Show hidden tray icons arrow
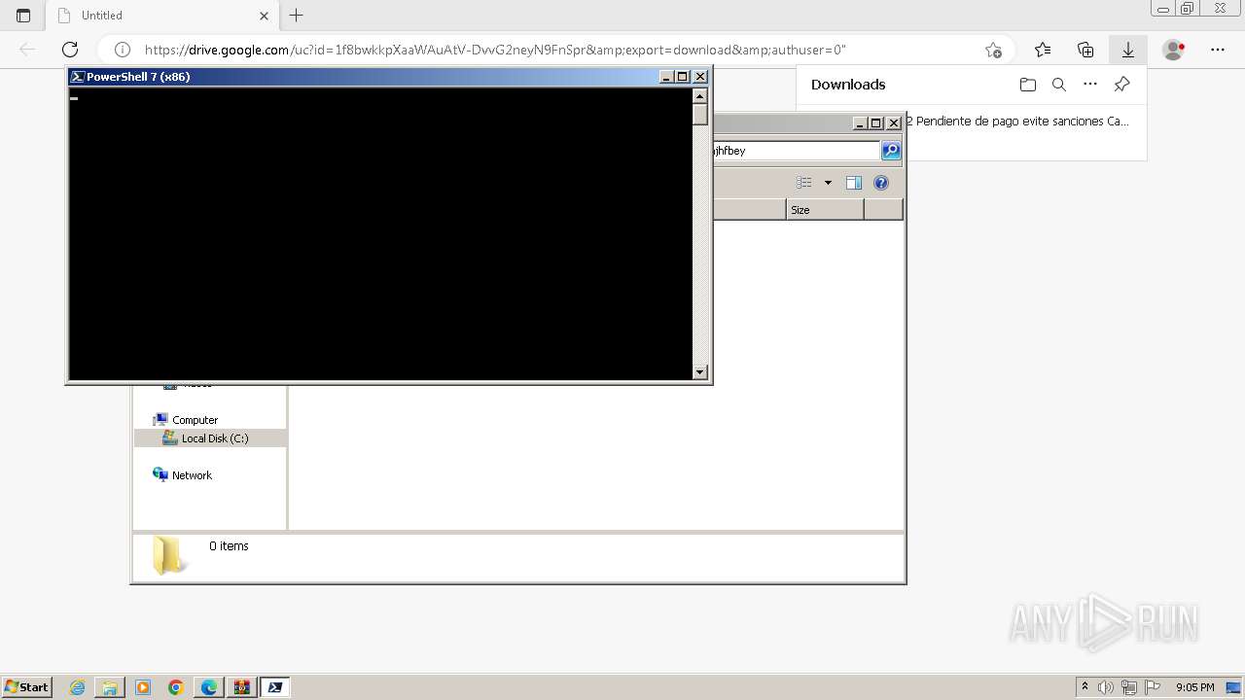1245x700 pixels. [1085, 687]
